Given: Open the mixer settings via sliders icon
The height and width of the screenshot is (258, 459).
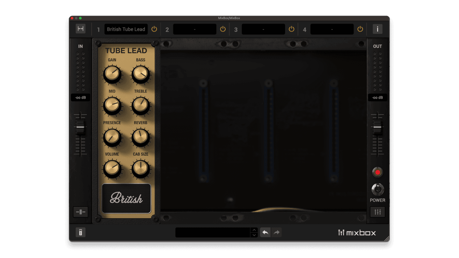Looking at the screenshot, I should (377, 212).
